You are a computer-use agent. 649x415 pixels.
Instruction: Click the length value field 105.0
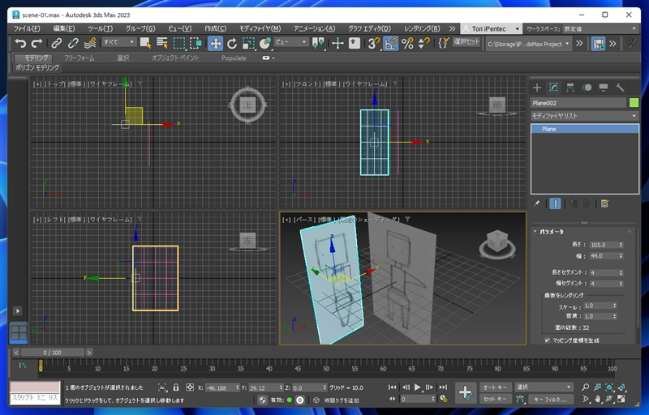[x=604, y=245]
